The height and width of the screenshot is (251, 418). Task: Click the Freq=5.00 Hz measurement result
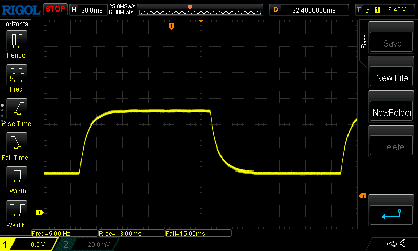click(64, 233)
